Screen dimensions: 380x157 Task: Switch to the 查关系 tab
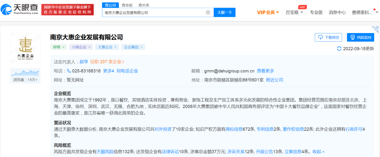pyautogui.click(x=144, y=5)
